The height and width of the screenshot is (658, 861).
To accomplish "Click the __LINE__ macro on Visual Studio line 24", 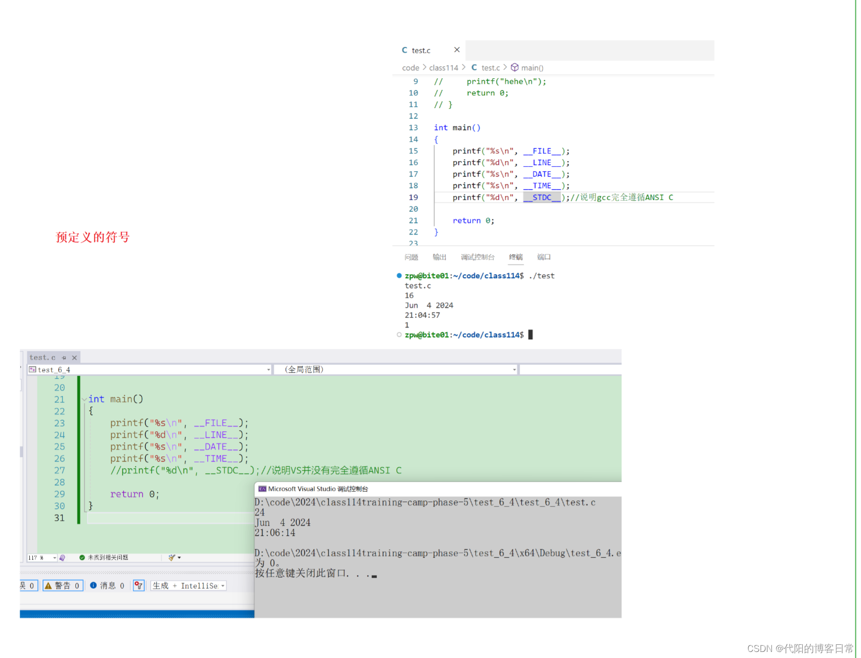I will point(216,435).
